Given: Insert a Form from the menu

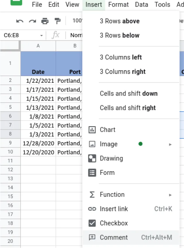Looking at the screenshot, I should (x=107, y=173).
